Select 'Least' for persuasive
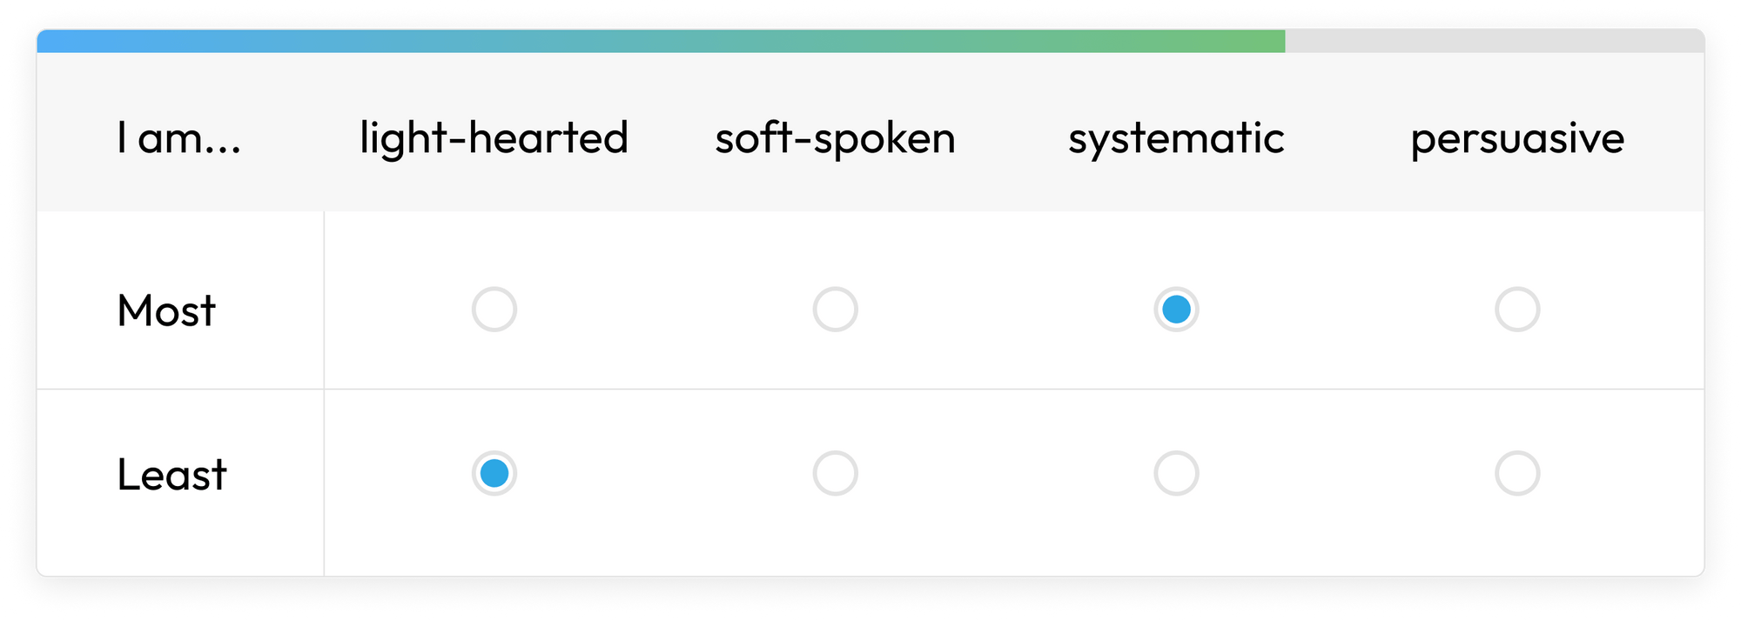Viewport: 1741px width, 620px height. point(1517,474)
